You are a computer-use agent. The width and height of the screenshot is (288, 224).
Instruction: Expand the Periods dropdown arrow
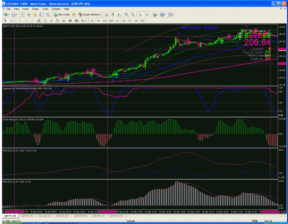tap(165, 15)
